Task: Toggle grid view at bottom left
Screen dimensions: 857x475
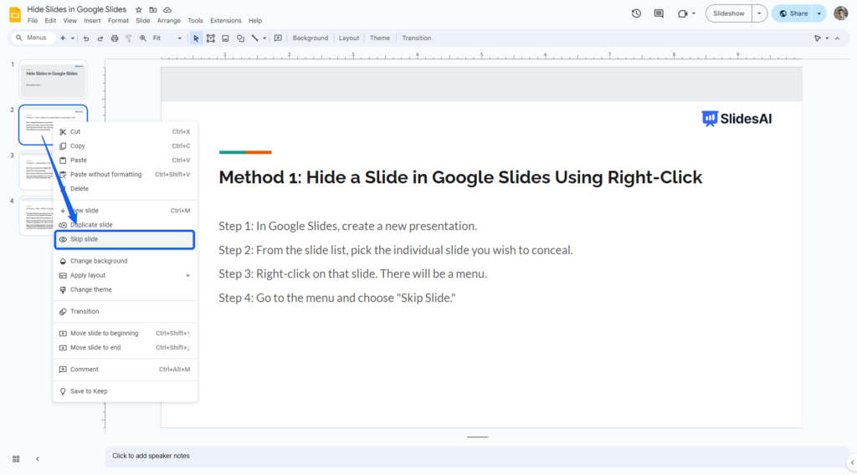Action: coord(16,458)
